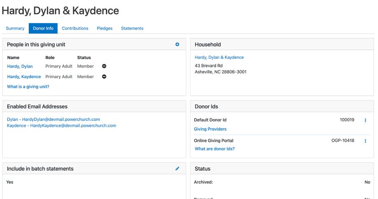Click Asheville, NC 28806-3001 text
This screenshot has height=199, width=378.
tap(220, 72)
